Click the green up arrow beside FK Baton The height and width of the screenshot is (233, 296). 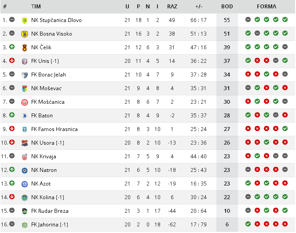coord(12,115)
